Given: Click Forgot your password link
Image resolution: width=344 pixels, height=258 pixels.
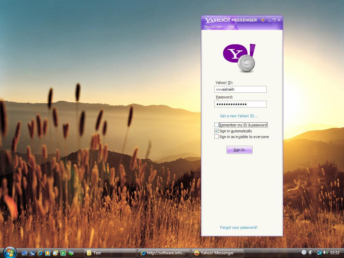Looking at the screenshot, I should [239, 227].
